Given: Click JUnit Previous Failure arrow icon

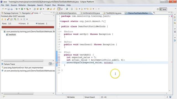Looking at the screenshot, I should [x=5, y=19].
